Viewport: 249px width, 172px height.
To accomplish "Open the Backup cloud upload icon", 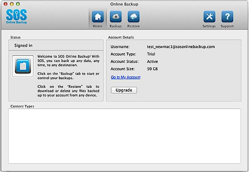I will [x=116, y=17].
